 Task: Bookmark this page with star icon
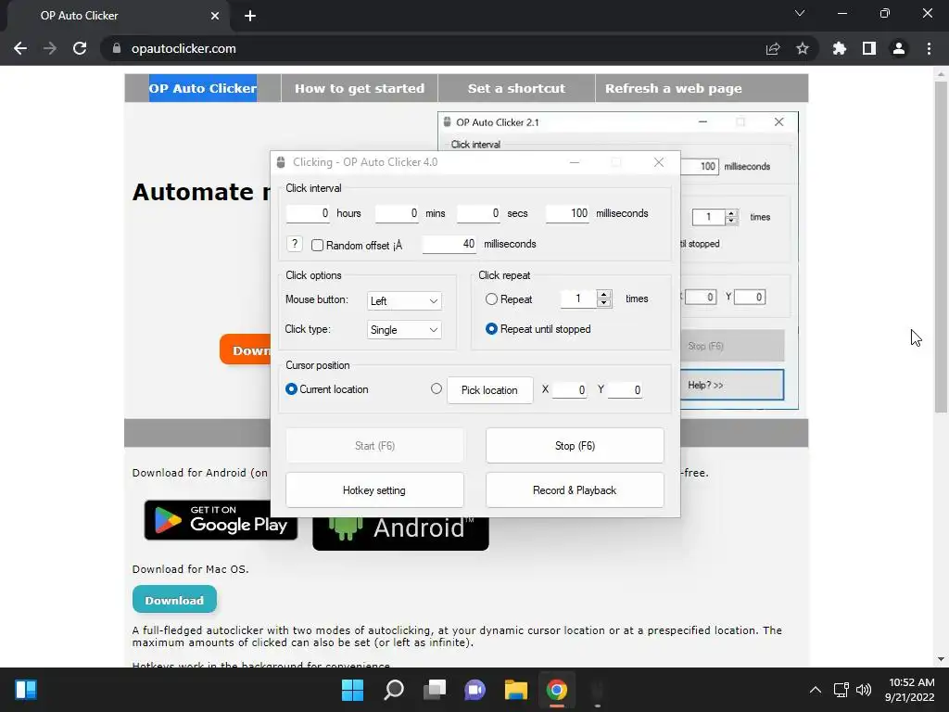(803, 48)
